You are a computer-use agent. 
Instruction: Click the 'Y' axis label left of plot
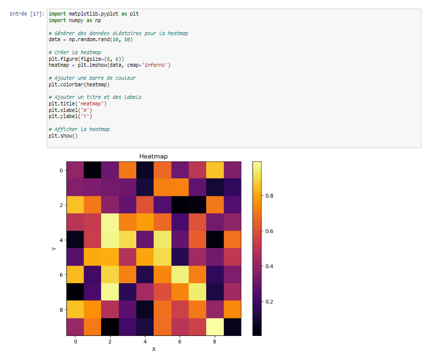coord(53,249)
